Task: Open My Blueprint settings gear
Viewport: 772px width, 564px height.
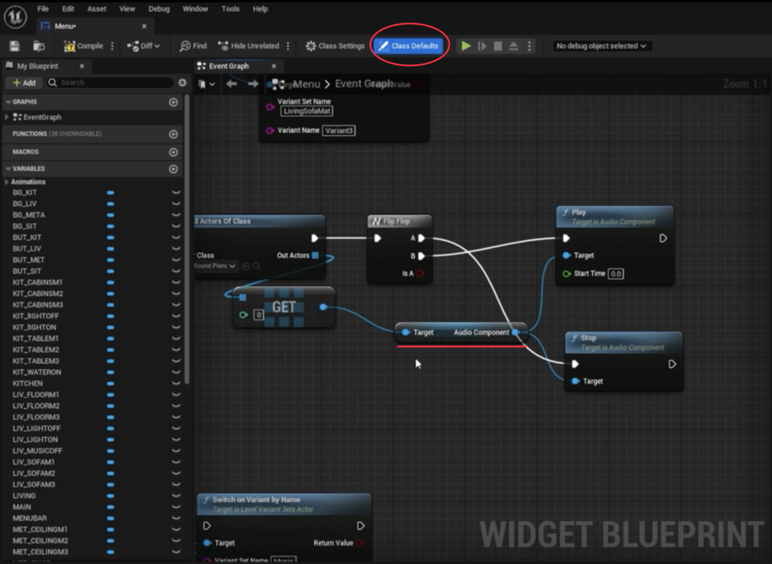Action: tap(182, 82)
